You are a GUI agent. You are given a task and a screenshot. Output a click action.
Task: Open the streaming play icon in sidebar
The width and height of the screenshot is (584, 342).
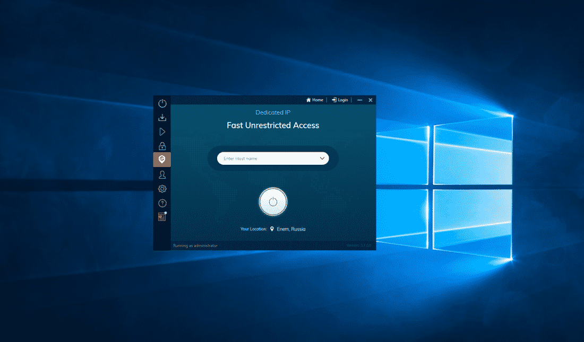coord(162,131)
